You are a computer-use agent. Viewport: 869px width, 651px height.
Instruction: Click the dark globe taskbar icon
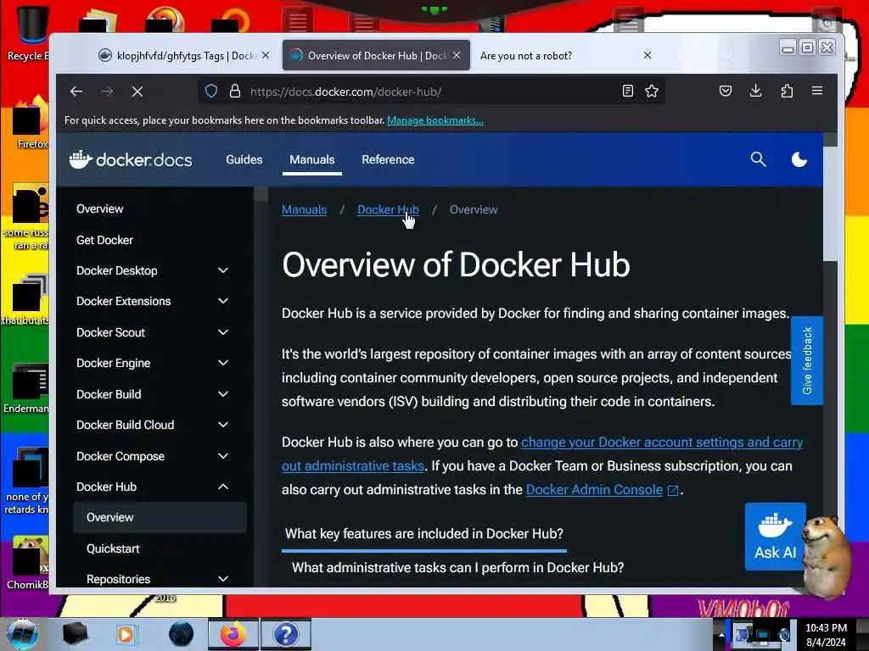point(182,634)
